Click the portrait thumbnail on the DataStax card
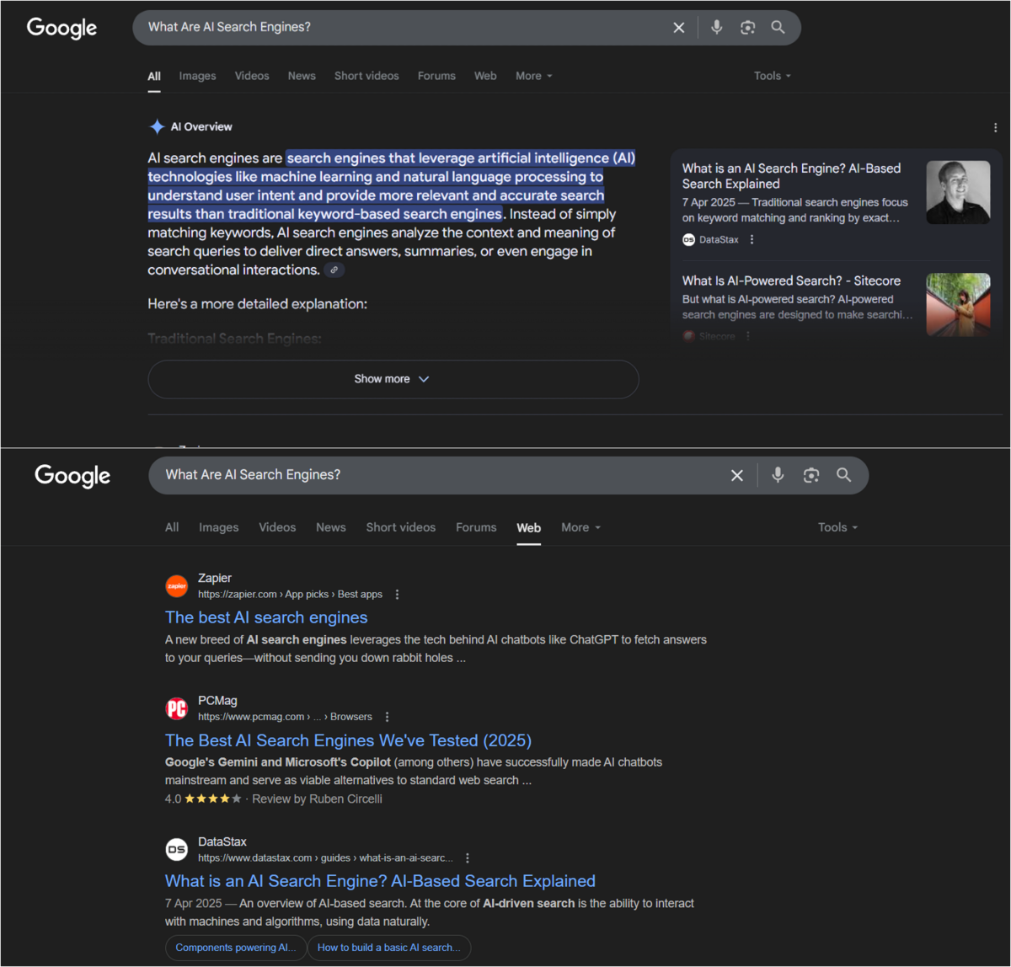1011x967 pixels. coord(958,192)
